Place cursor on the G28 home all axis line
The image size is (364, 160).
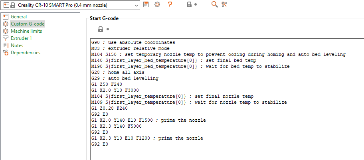tap(116, 72)
